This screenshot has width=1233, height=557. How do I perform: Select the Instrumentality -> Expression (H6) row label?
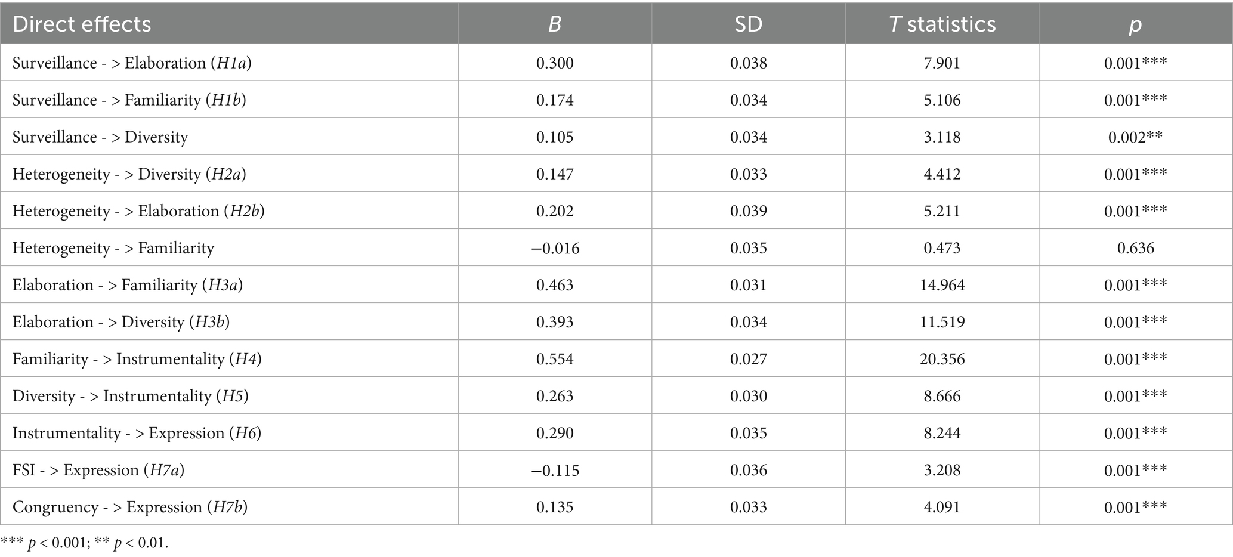click(137, 433)
